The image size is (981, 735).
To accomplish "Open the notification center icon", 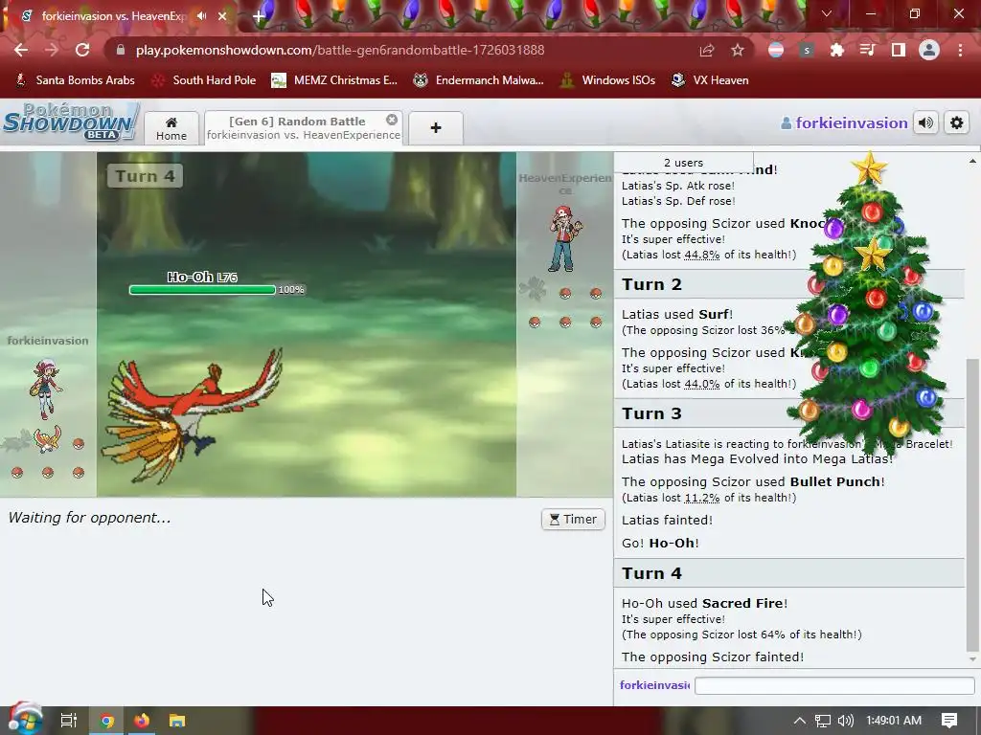I will click(949, 721).
